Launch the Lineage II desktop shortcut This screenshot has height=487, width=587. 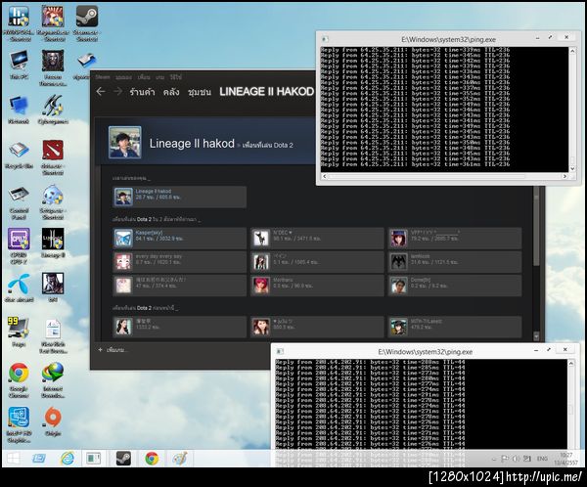53,243
